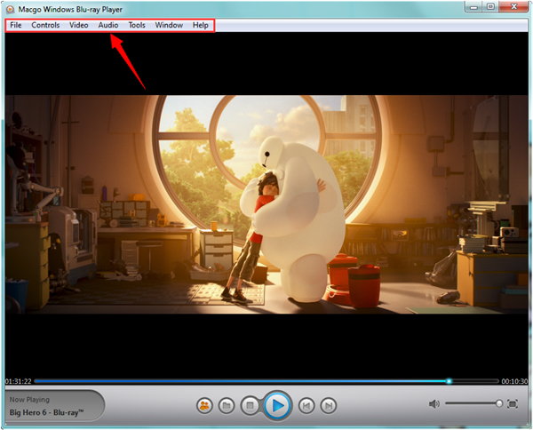
Task: Click the Macgo app icon in title bar
Action: pyautogui.click(x=10, y=10)
